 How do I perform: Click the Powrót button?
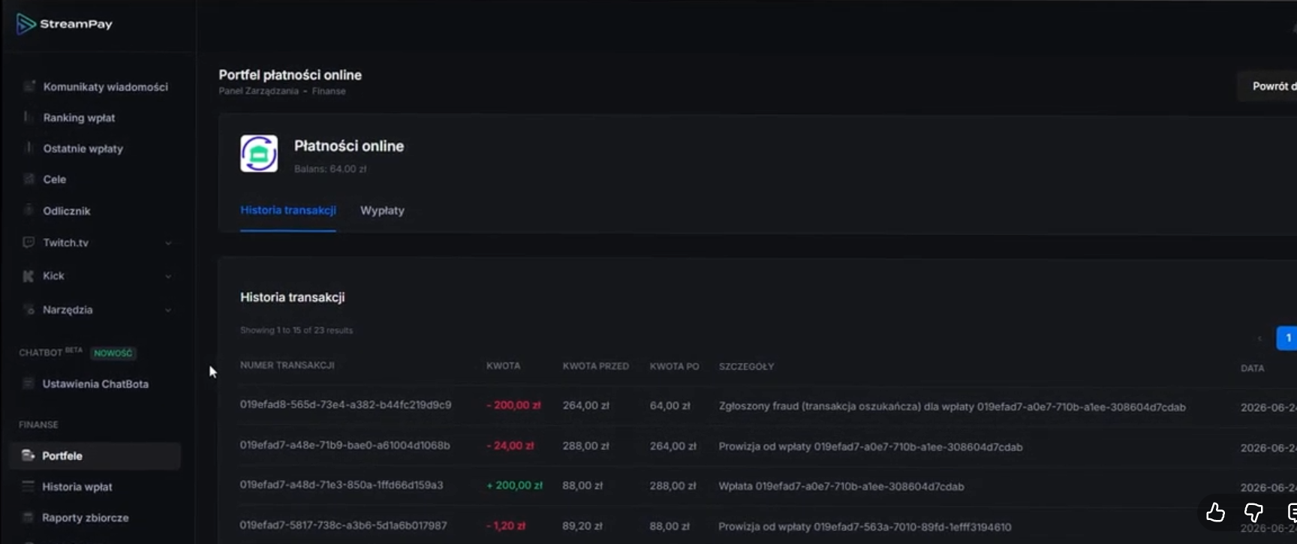(1268, 86)
